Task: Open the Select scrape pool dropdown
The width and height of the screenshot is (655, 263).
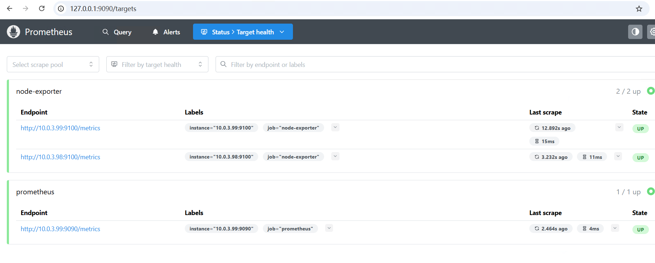Action: (53, 64)
